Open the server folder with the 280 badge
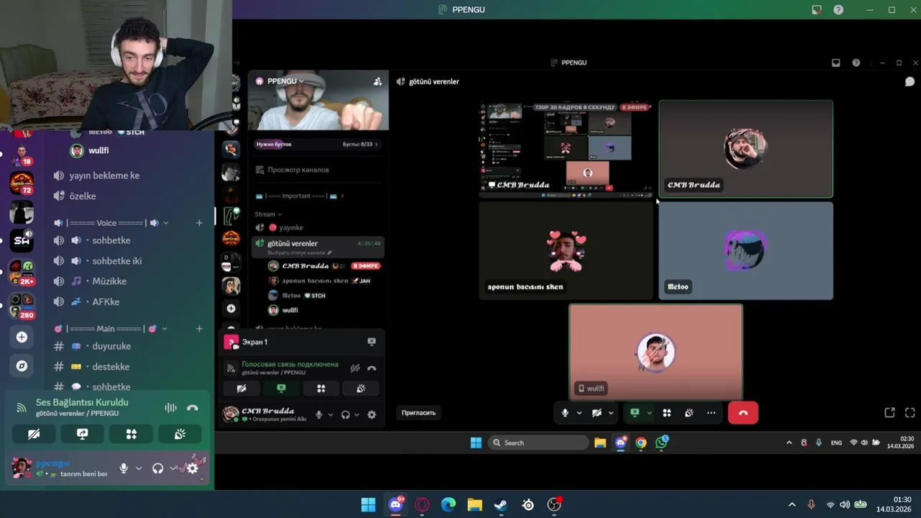This screenshot has width=921, height=518. pos(22,305)
